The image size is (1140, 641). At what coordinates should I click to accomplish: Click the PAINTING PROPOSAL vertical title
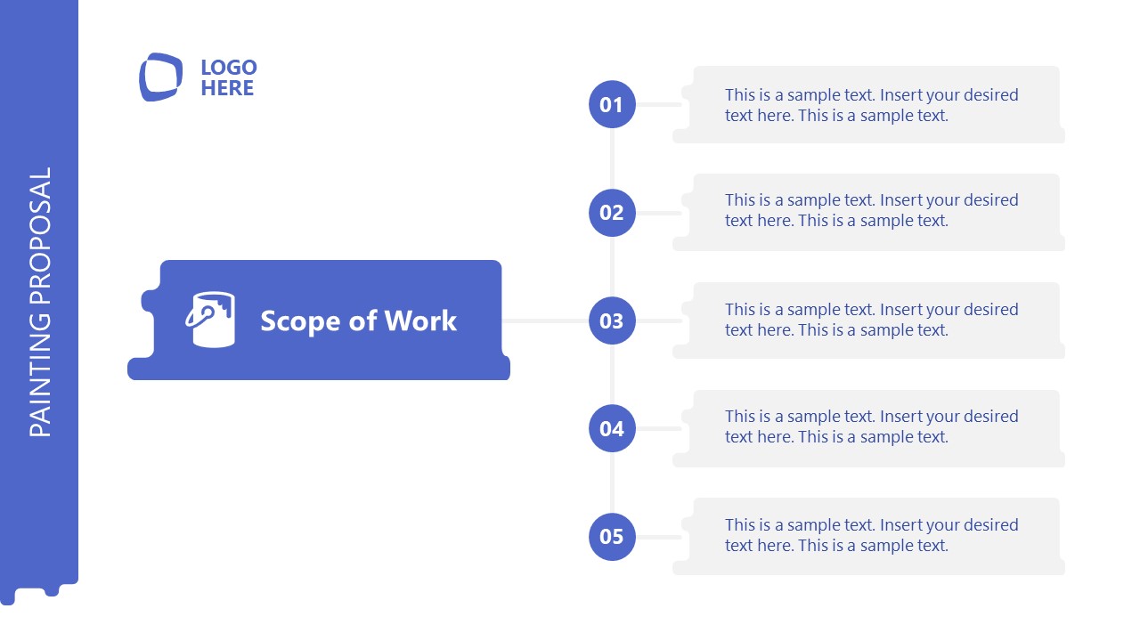coord(41,303)
